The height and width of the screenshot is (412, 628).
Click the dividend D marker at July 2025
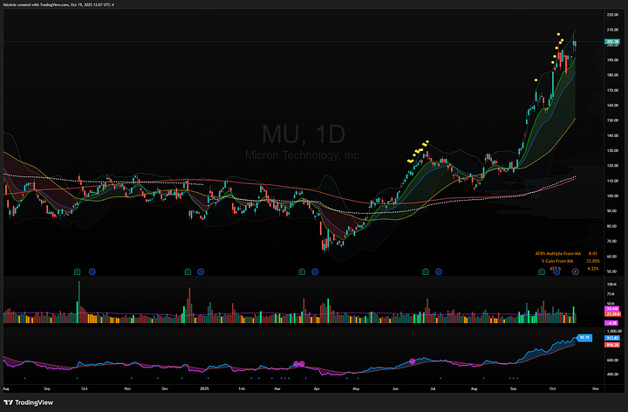439,271
